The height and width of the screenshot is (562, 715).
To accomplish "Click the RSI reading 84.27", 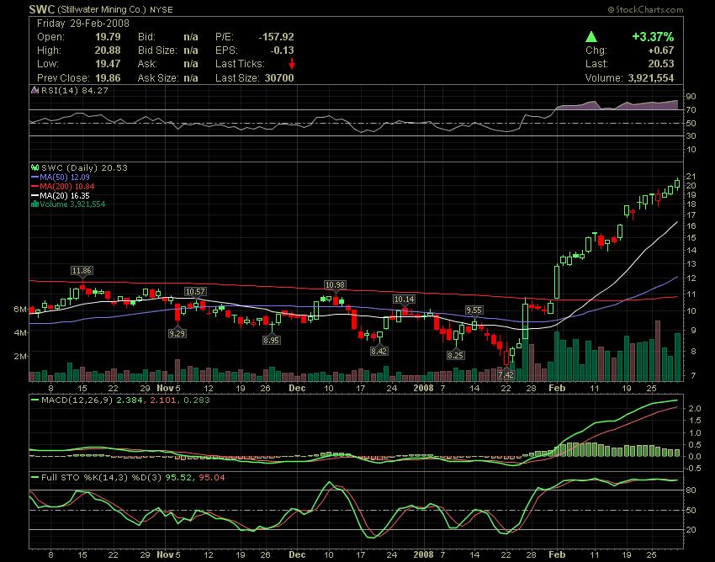I will point(95,90).
